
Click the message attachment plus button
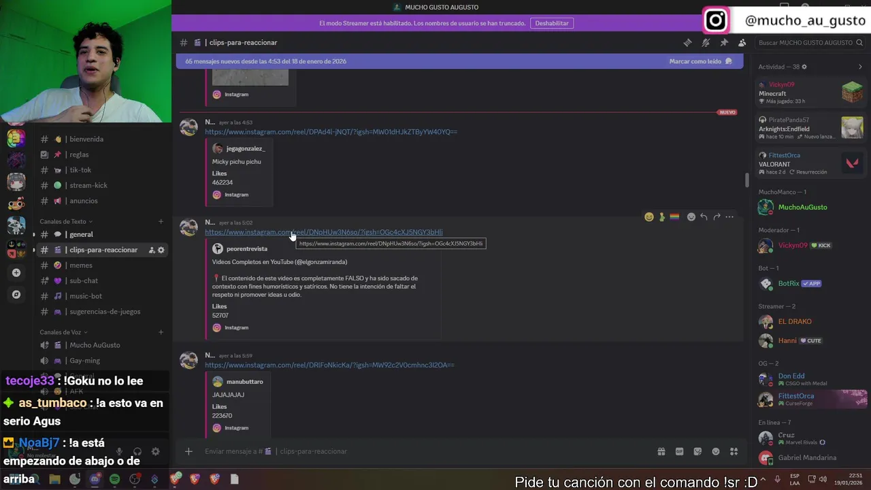coord(188,451)
